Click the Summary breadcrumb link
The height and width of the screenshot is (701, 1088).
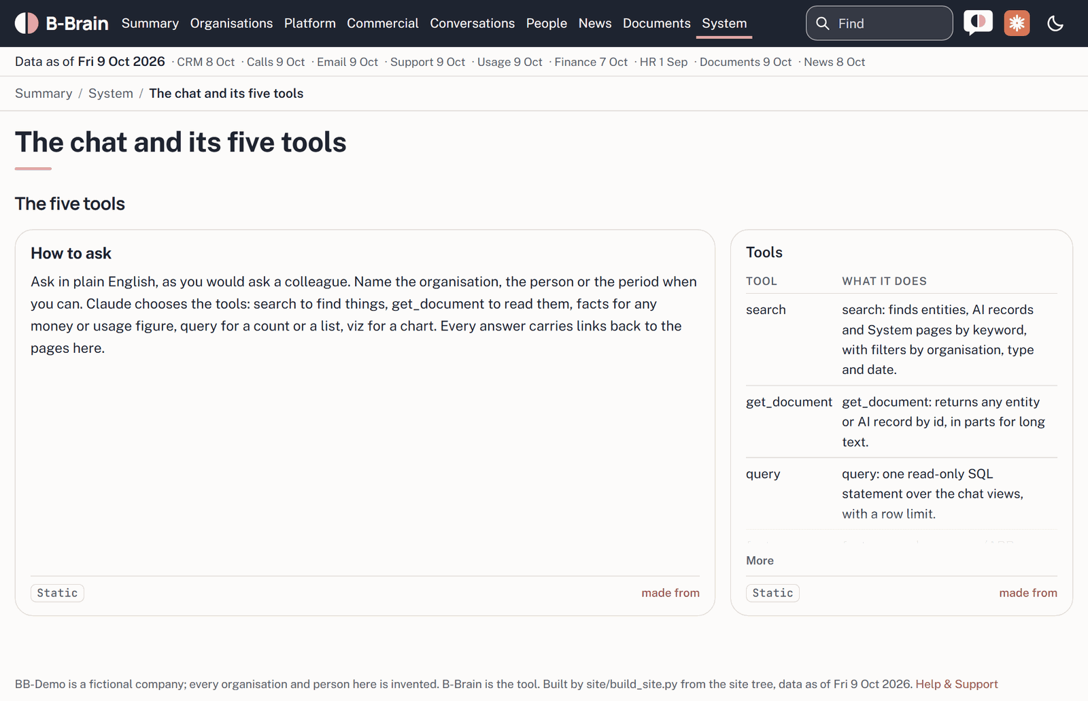click(44, 93)
